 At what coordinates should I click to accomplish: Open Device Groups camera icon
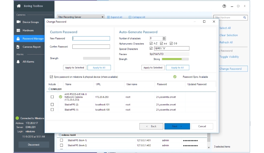coord(18,22)
